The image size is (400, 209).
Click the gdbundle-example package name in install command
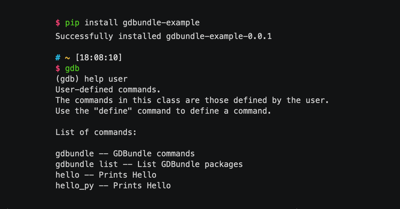(x=161, y=23)
